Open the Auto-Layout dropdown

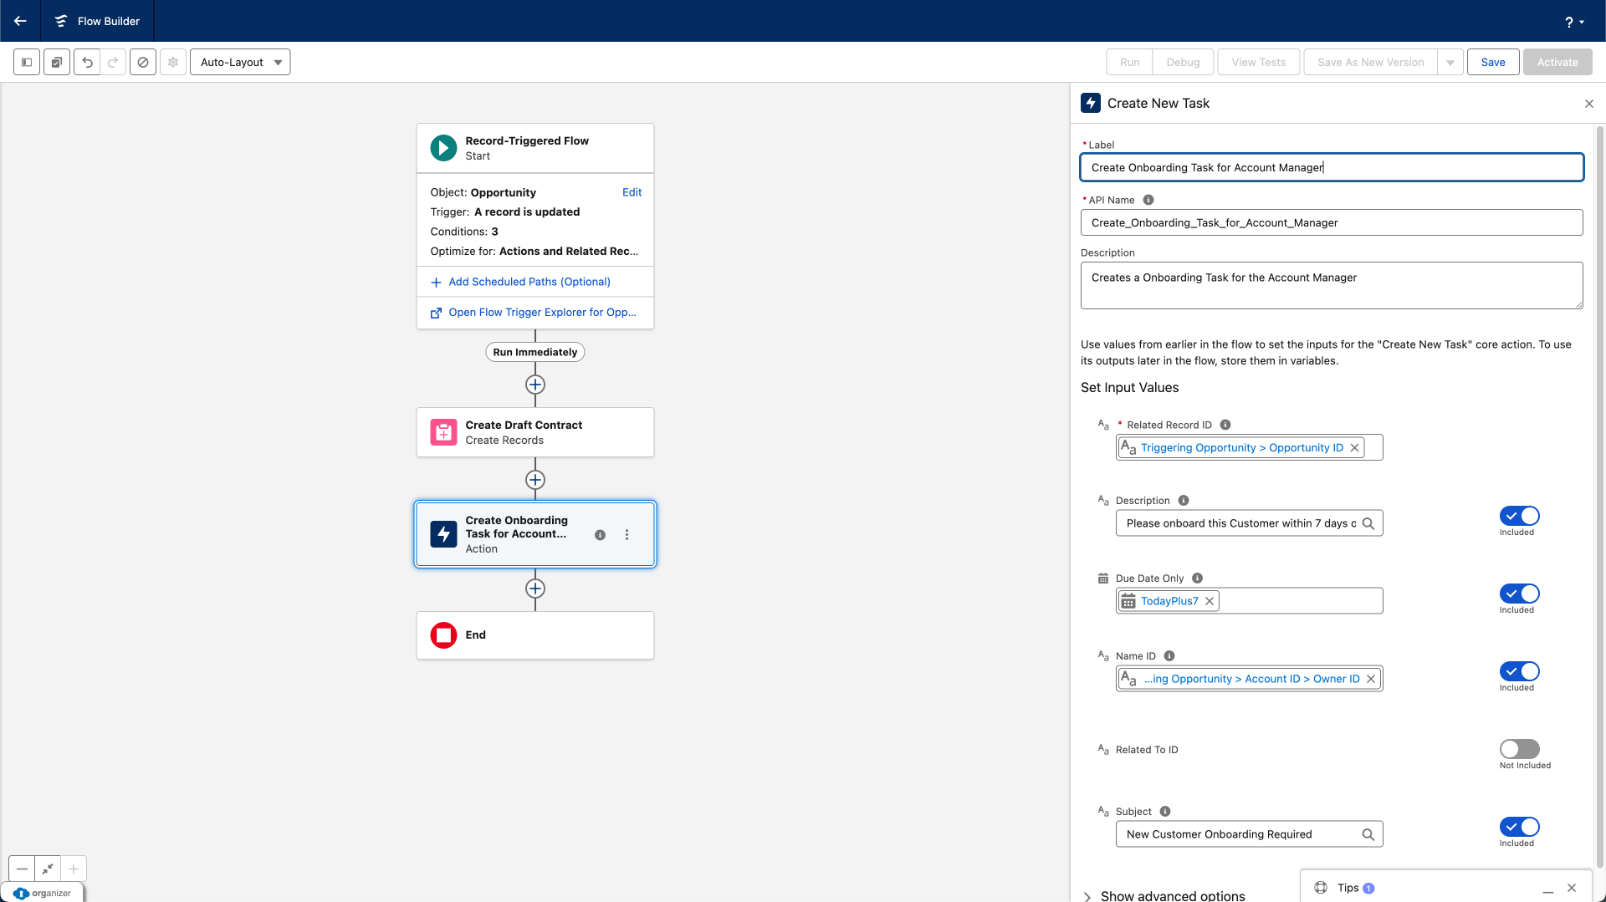240,62
